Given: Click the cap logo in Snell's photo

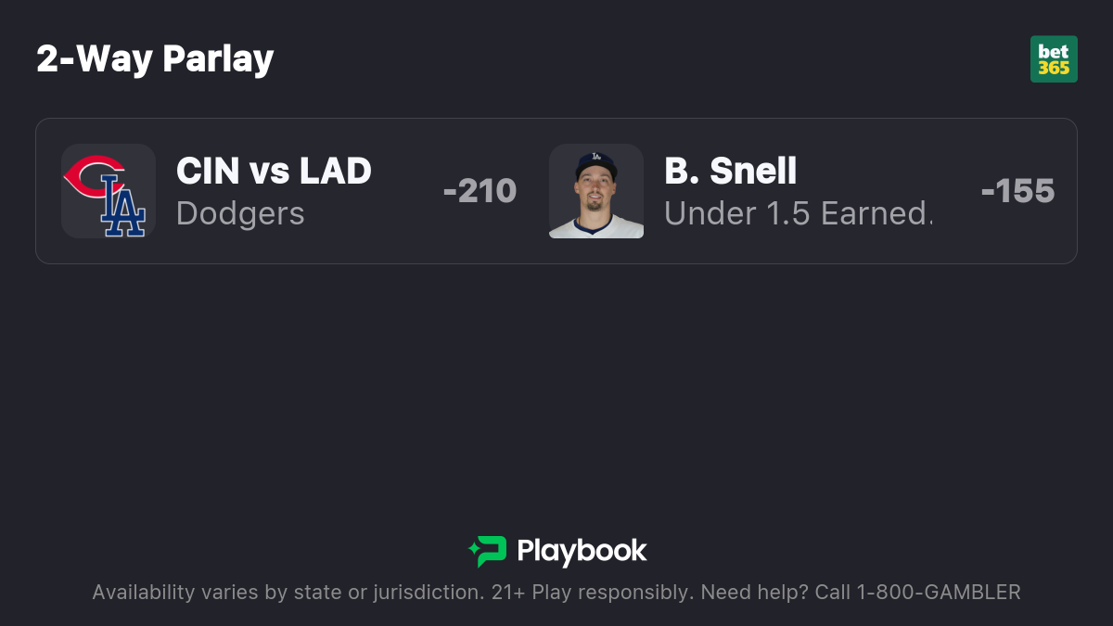Looking at the screenshot, I should point(595,157).
